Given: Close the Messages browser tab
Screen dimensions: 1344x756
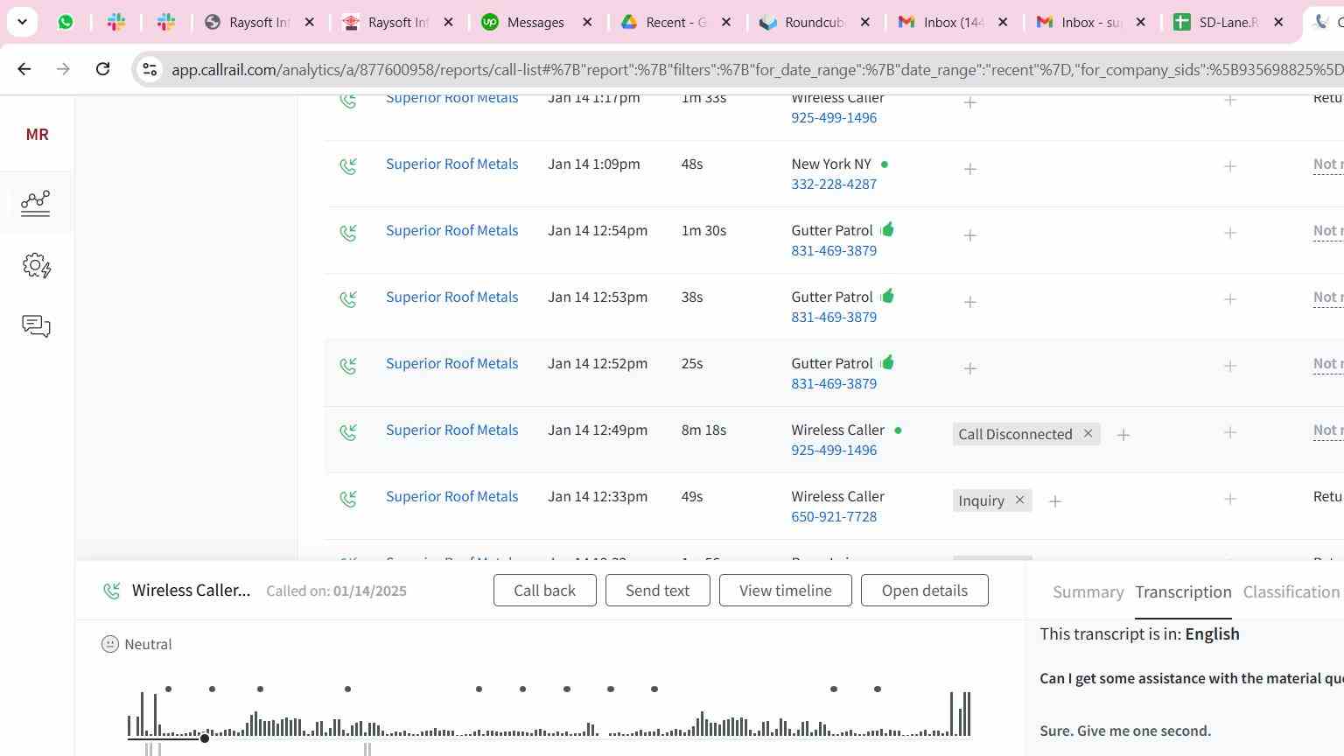Looking at the screenshot, I should tap(587, 22).
